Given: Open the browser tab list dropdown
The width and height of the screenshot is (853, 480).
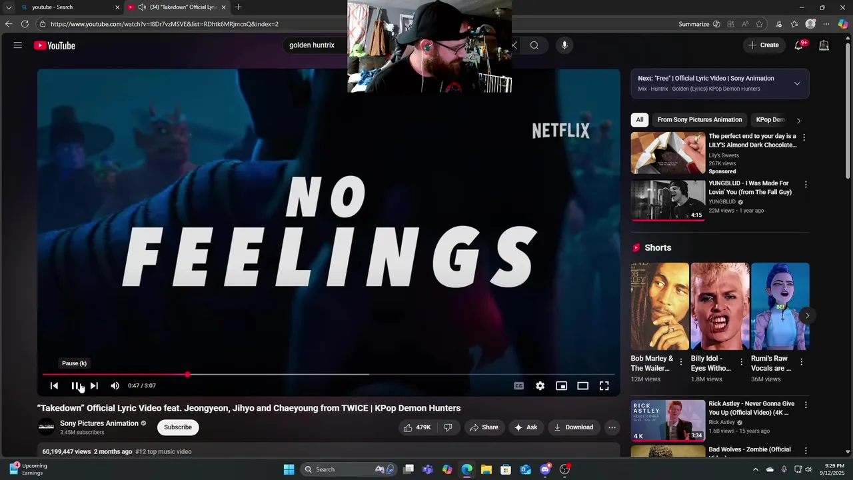Looking at the screenshot, I should coord(9,7).
